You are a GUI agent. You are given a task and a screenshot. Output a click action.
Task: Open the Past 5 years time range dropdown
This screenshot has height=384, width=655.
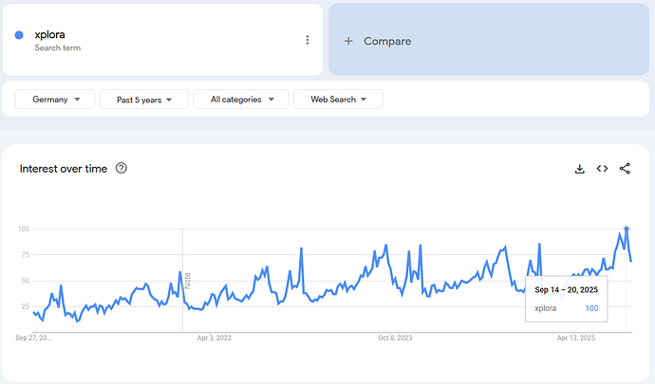142,100
